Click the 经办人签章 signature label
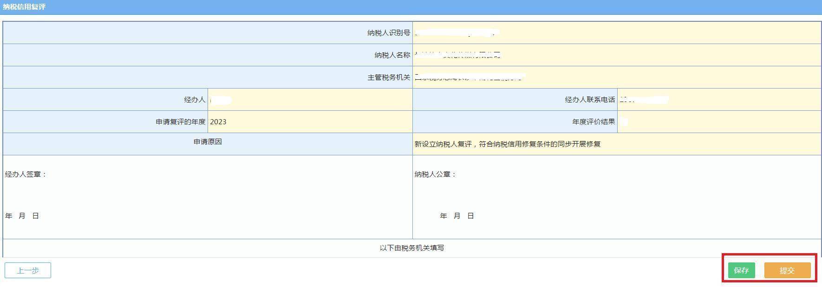The image size is (822, 287). point(26,174)
